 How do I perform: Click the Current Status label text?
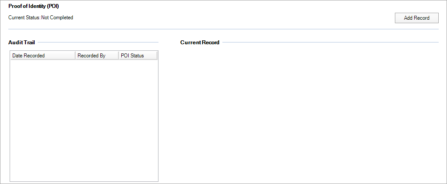(24, 18)
